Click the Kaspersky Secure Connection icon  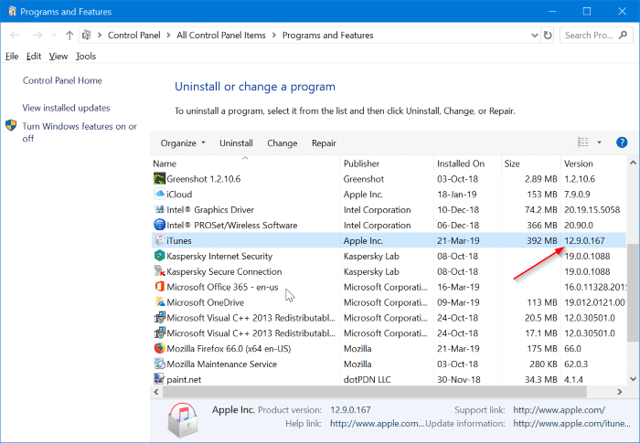click(159, 271)
